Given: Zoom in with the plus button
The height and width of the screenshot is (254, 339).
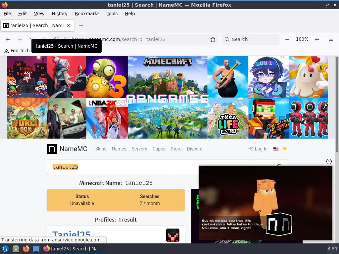Looking at the screenshot, I should (x=317, y=39).
